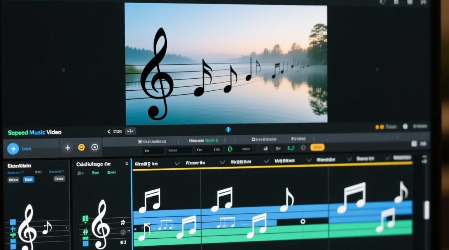The height and width of the screenshot is (250, 449).
Task: Click the yellow timeline range bar
Action: 272,166
